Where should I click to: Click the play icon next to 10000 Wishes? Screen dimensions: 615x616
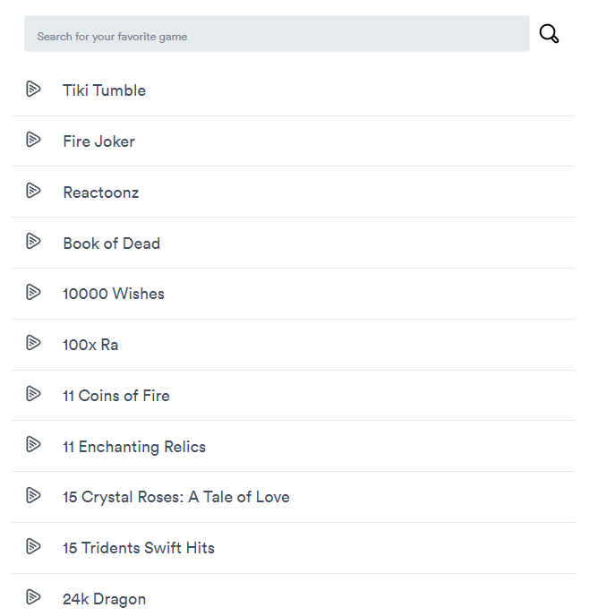33,292
